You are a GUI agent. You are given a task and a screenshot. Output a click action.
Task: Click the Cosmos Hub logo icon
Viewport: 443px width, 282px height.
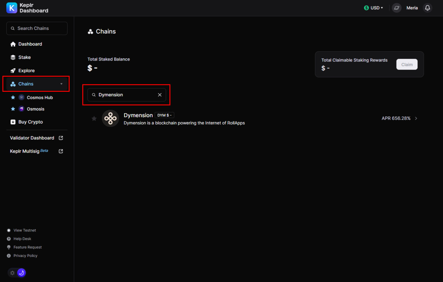coord(21,97)
